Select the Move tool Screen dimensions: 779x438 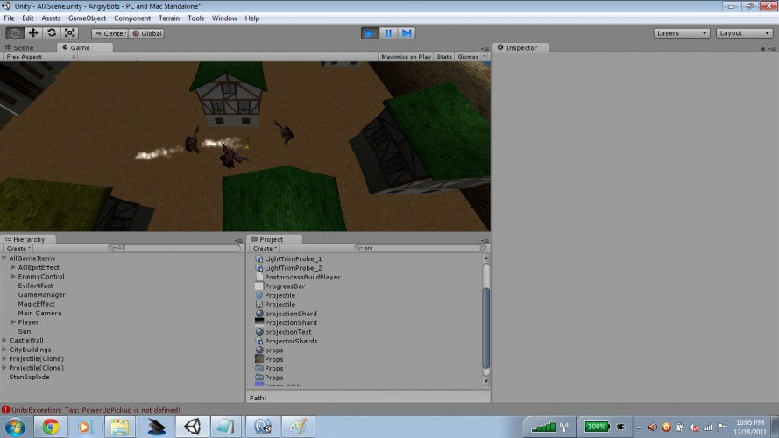[32, 33]
